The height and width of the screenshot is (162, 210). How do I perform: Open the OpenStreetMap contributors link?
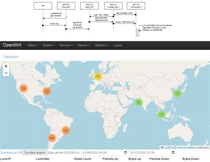pos(186,147)
